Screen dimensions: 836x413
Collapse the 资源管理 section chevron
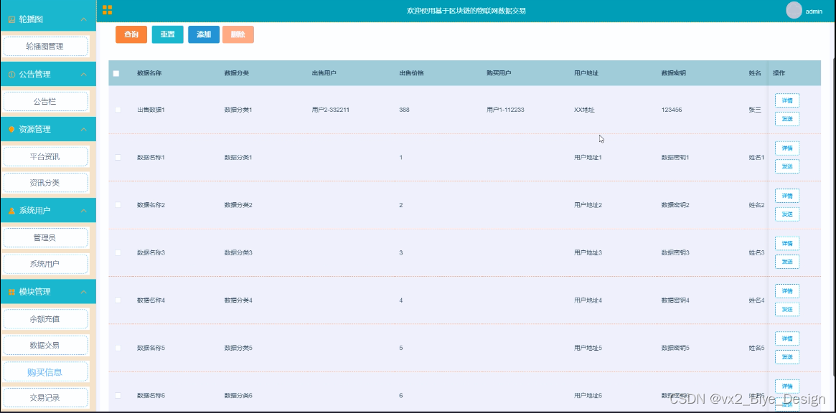click(84, 130)
